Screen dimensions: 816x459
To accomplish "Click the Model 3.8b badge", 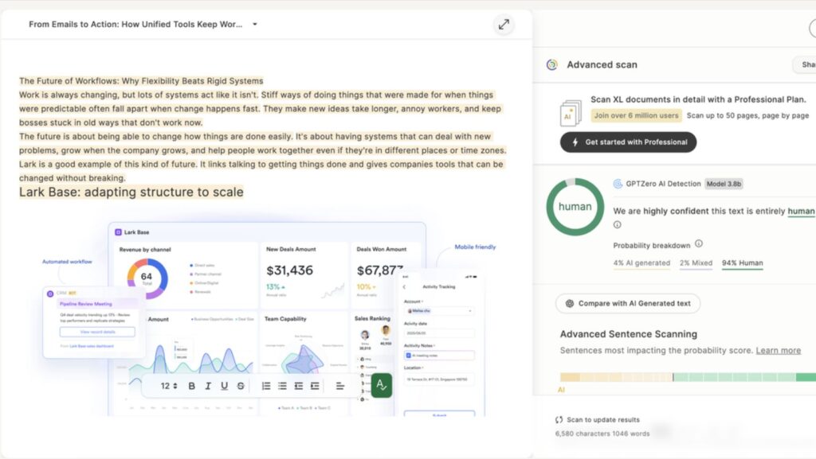I will tap(724, 184).
